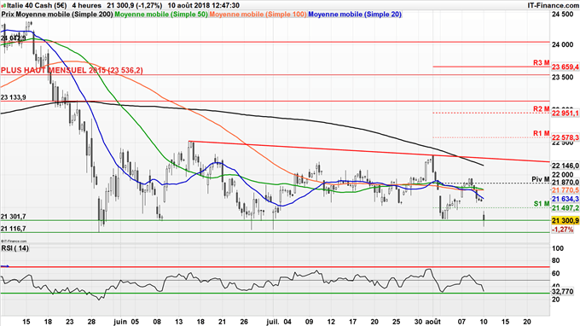Click the 'juin' month label on date axis
This screenshot has width=580, height=326.
[119, 322]
